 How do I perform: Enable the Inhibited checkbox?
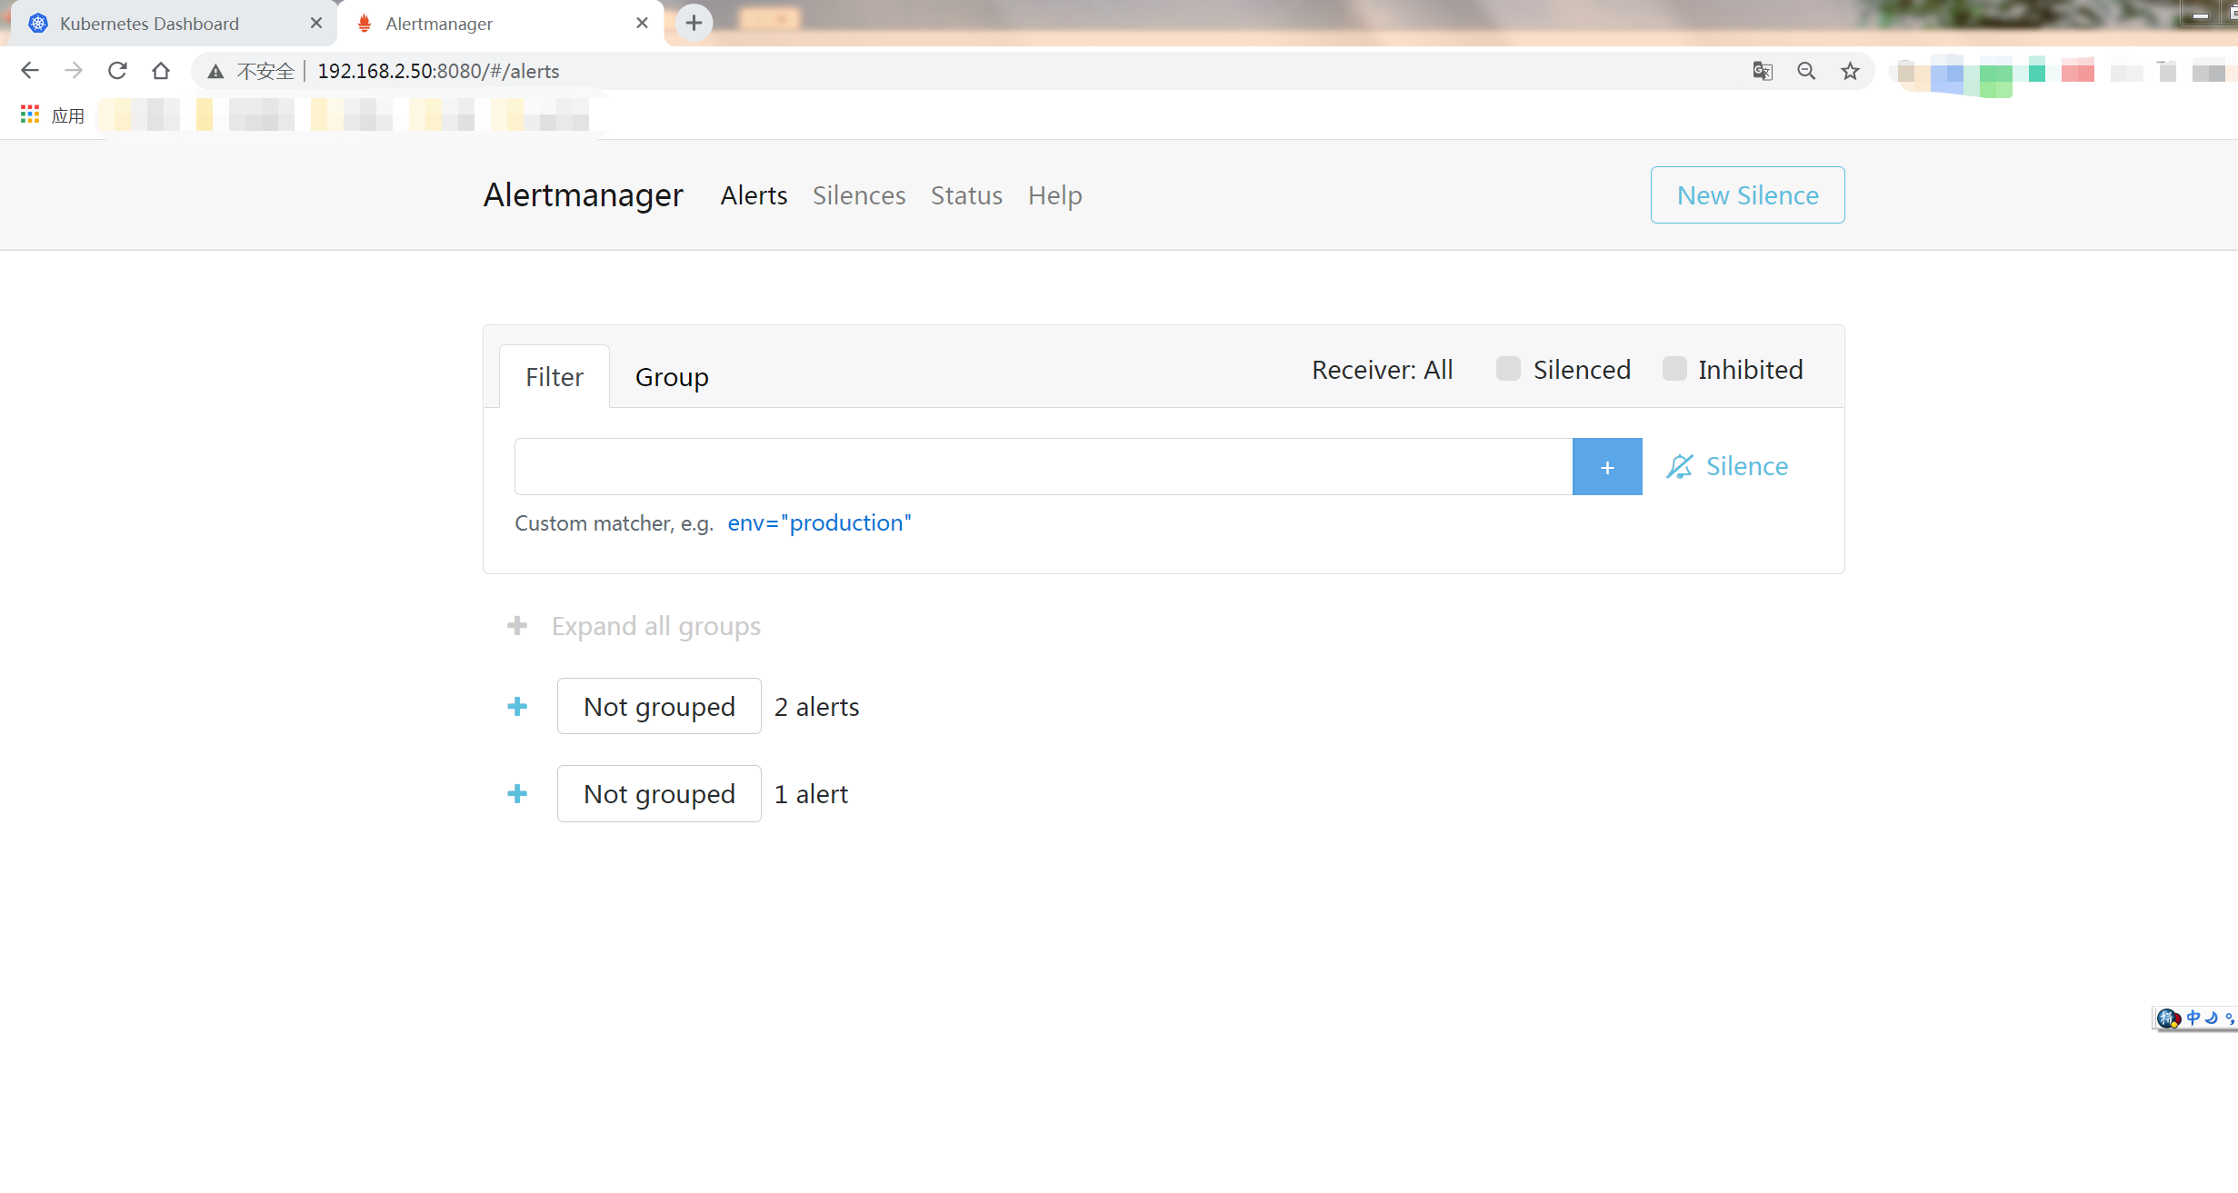tap(1674, 369)
